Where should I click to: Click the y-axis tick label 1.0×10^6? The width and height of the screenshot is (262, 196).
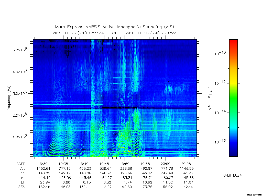19,136
